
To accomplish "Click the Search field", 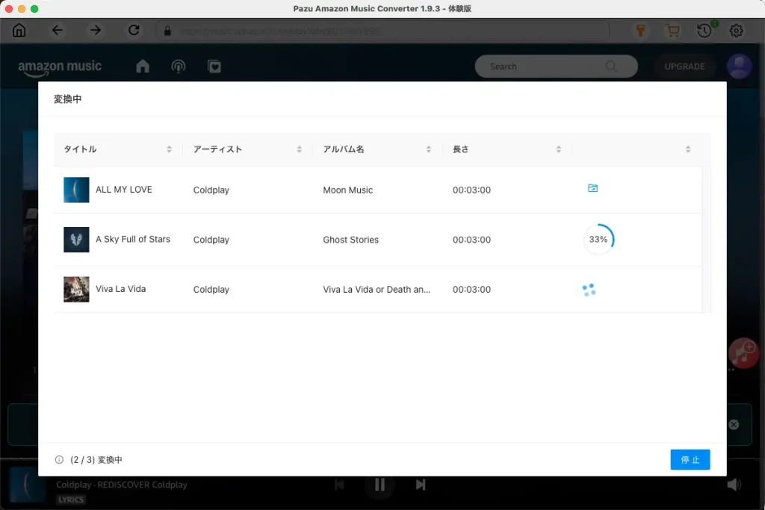I will 556,66.
